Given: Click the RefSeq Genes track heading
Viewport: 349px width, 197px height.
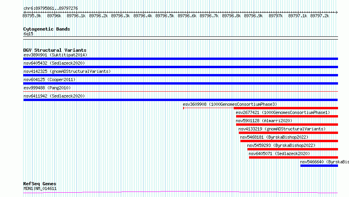Looking at the screenshot, I should 40,184.
